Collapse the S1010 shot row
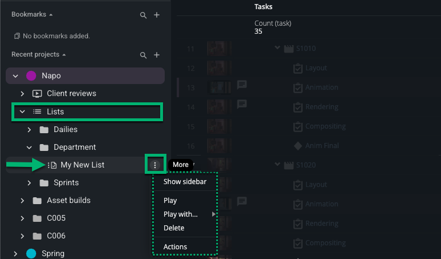This screenshot has height=259, width=441. (277, 47)
